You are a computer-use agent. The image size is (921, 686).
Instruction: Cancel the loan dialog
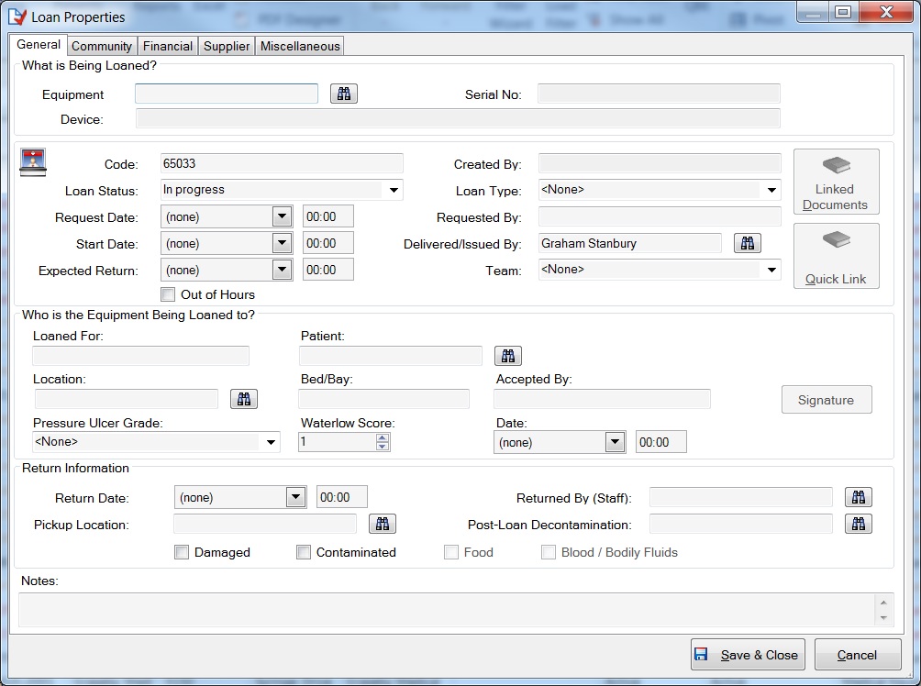[x=858, y=655]
